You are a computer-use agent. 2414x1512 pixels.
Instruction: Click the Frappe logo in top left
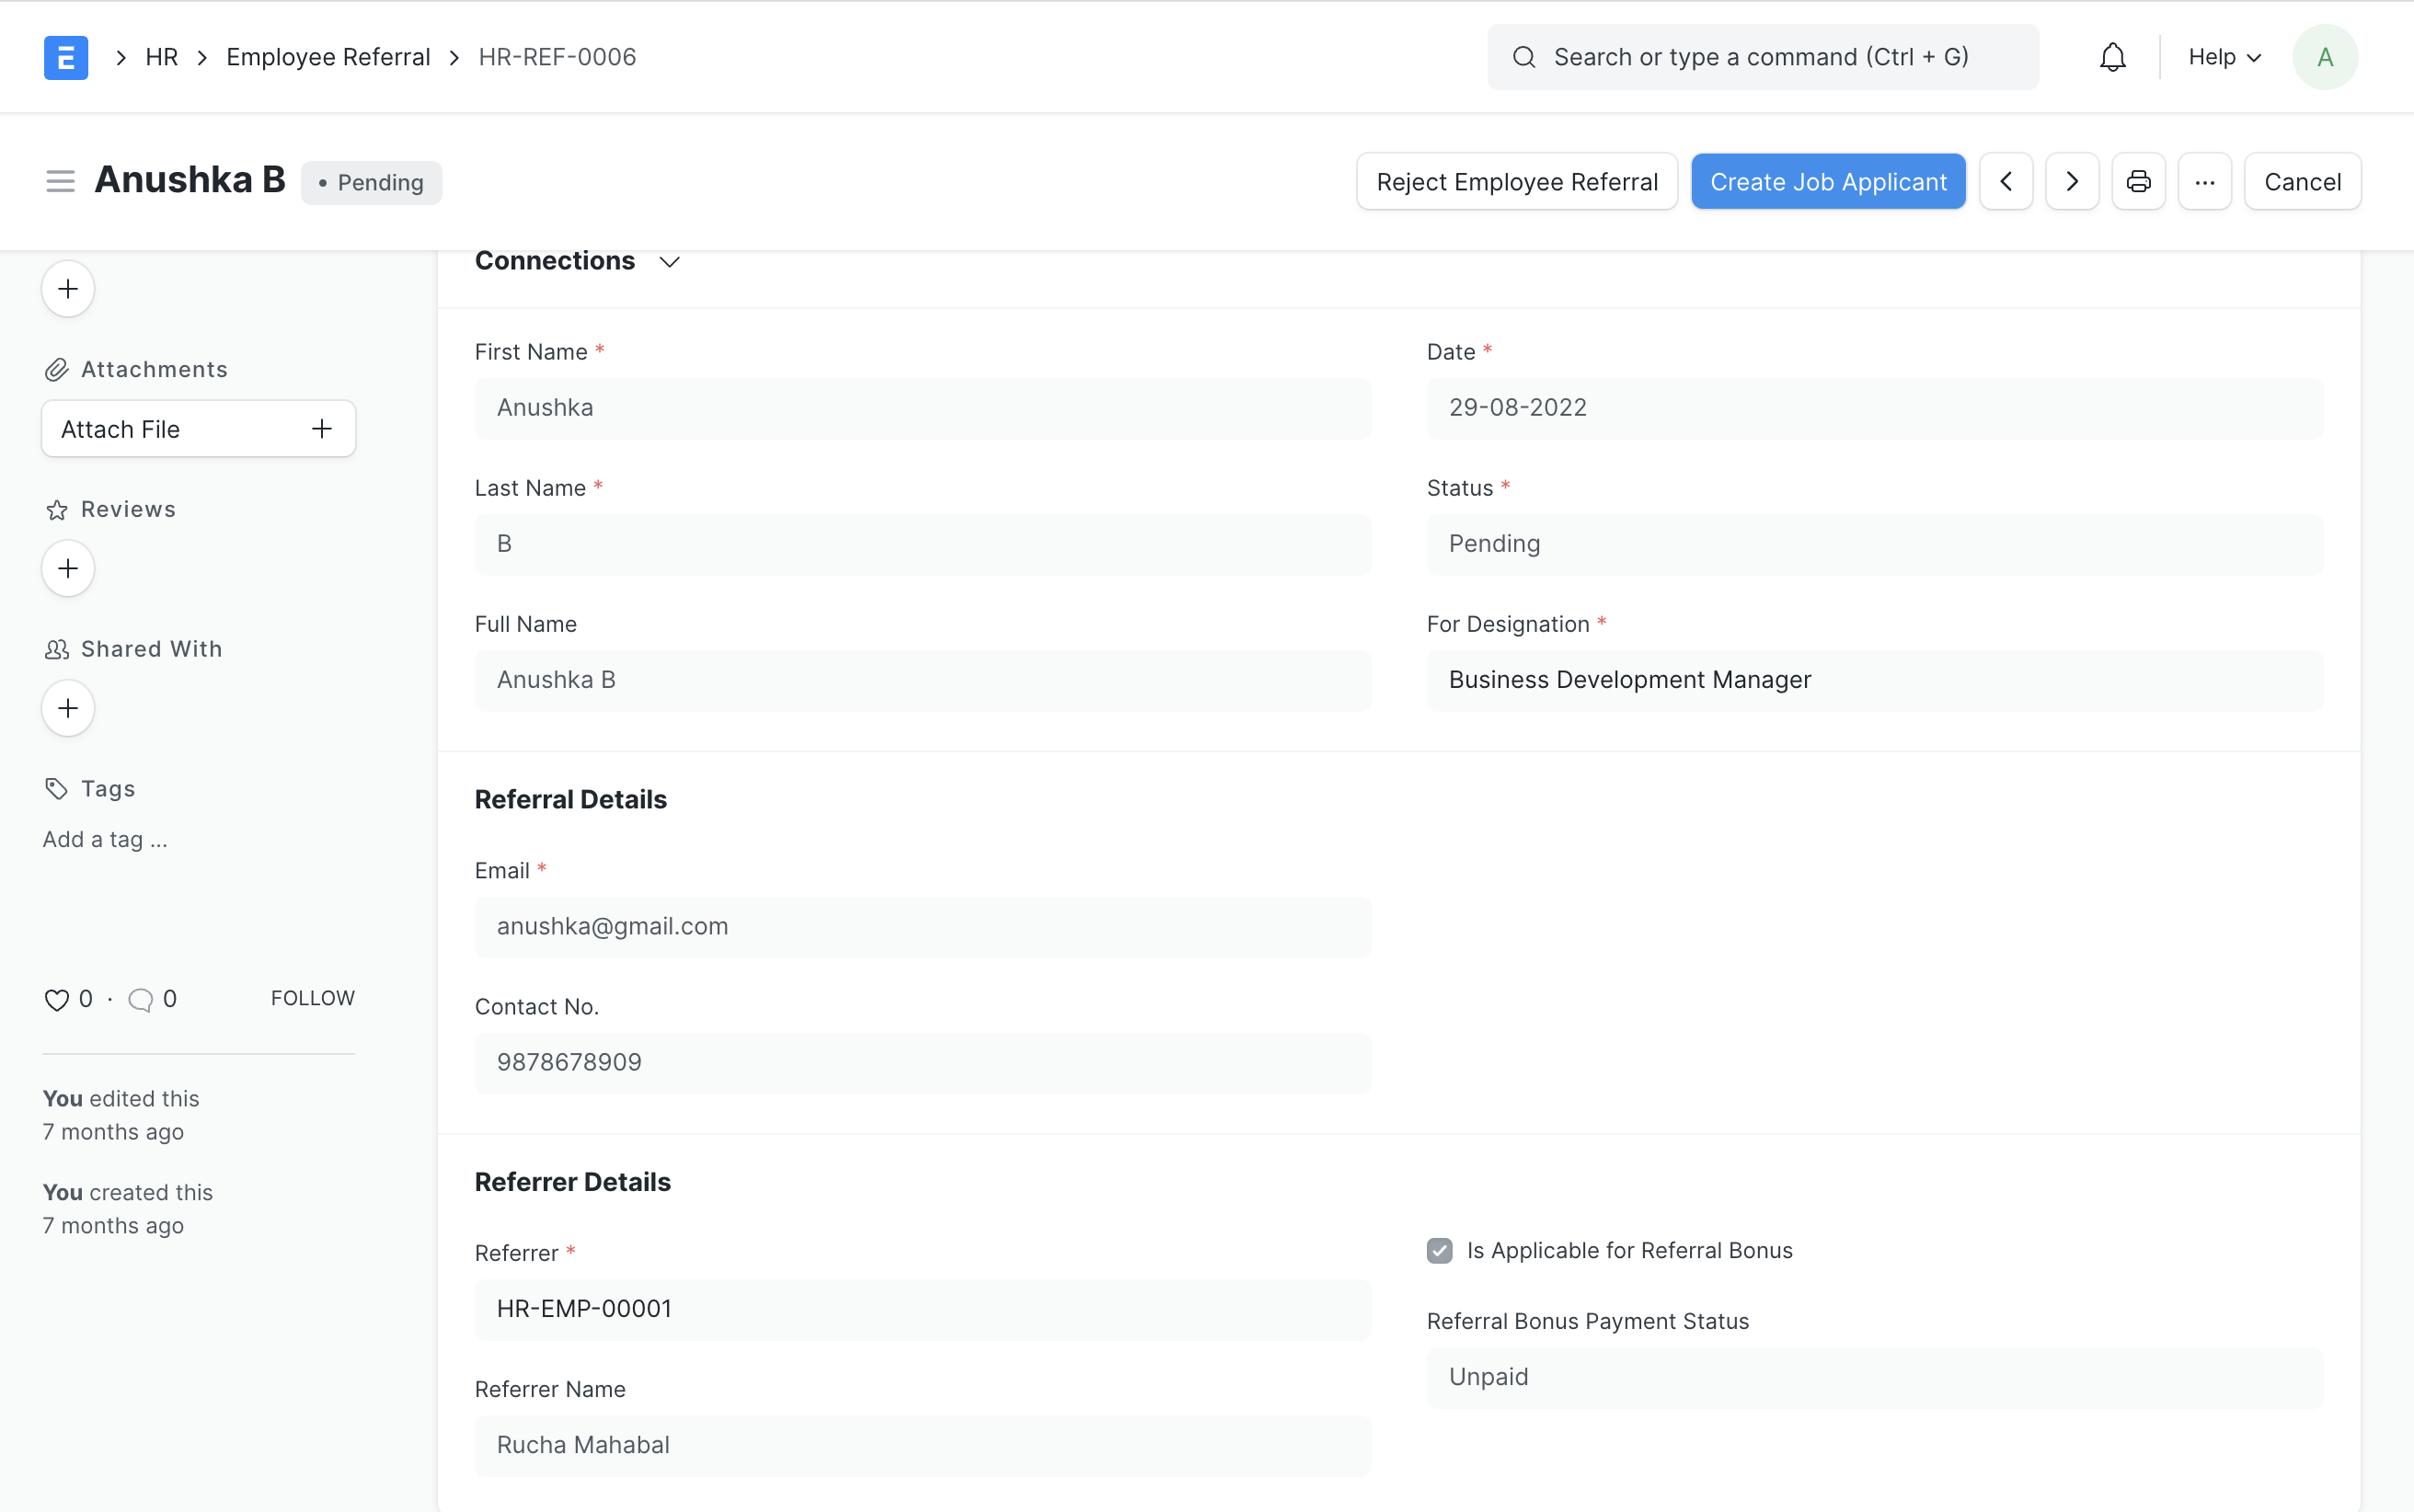click(66, 57)
